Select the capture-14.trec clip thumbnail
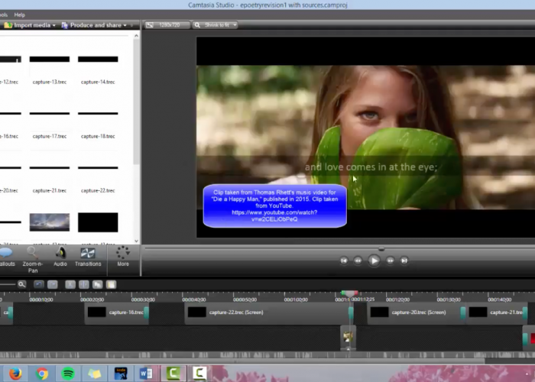The width and height of the screenshot is (535, 382). [98, 60]
